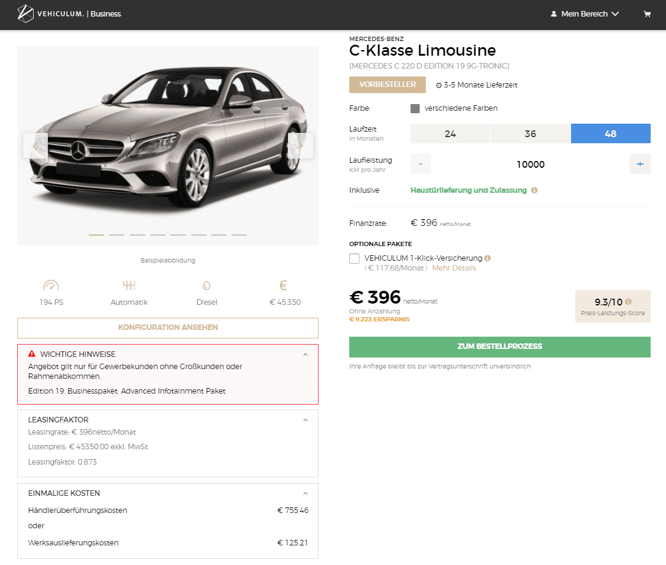Screen dimensions: 666x565
Task: Open info icon beside Haustürlieferung und Zulassung
Action: (x=534, y=190)
